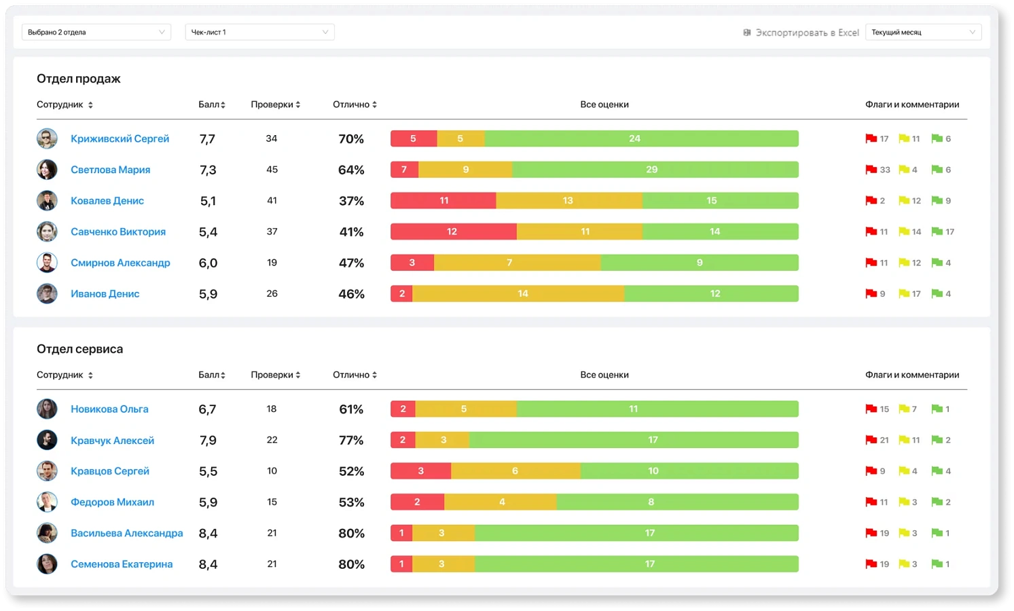Open employee Ковалев Денис
The width and height of the screenshot is (1014, 611).
107,201
